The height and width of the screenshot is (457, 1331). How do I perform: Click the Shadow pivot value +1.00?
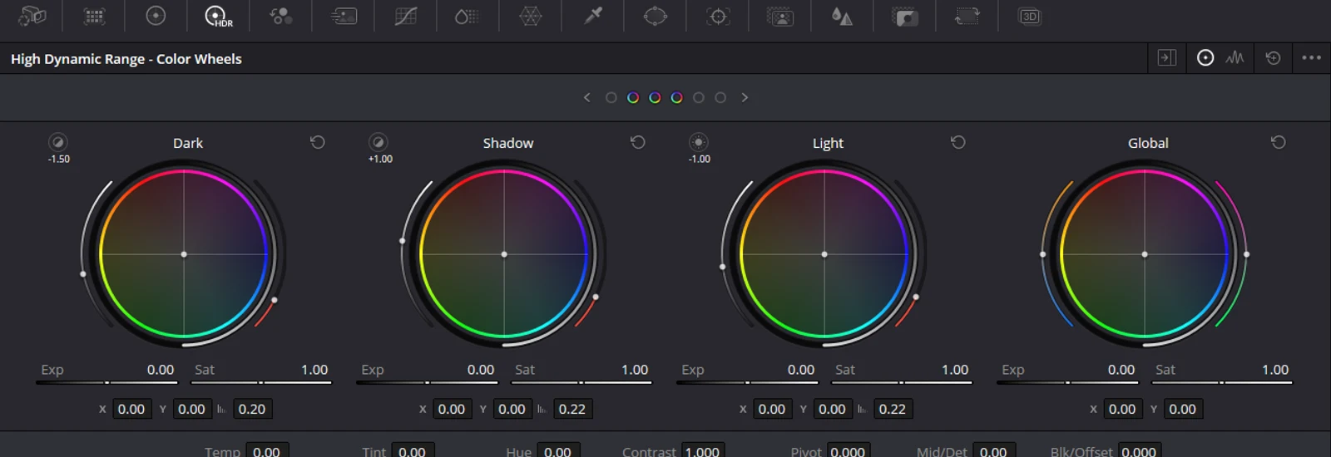pos(380,159)
